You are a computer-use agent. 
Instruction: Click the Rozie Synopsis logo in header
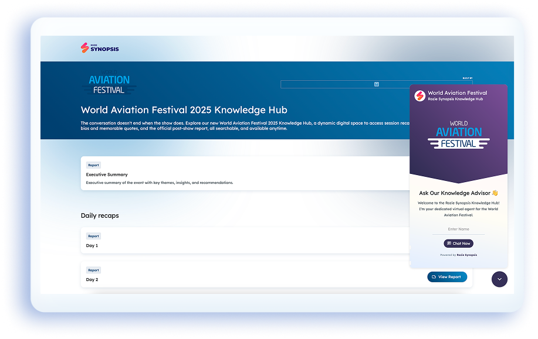(100, 48)
